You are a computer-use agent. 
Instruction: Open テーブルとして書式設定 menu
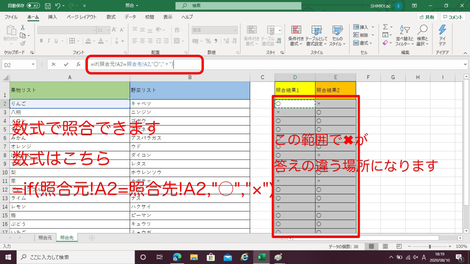tap(316, 36)
